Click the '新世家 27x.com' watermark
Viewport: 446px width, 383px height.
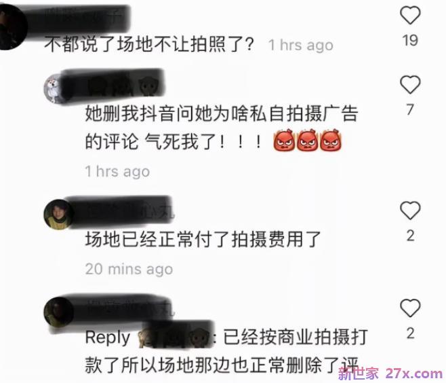point(390,373)
